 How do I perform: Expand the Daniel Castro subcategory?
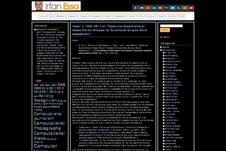click(x=163, y=91)
